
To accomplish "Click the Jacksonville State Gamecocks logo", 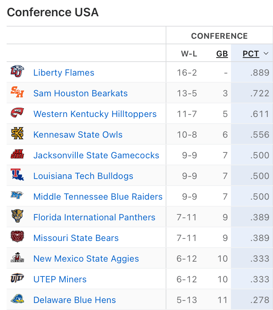I will point(17,154).
